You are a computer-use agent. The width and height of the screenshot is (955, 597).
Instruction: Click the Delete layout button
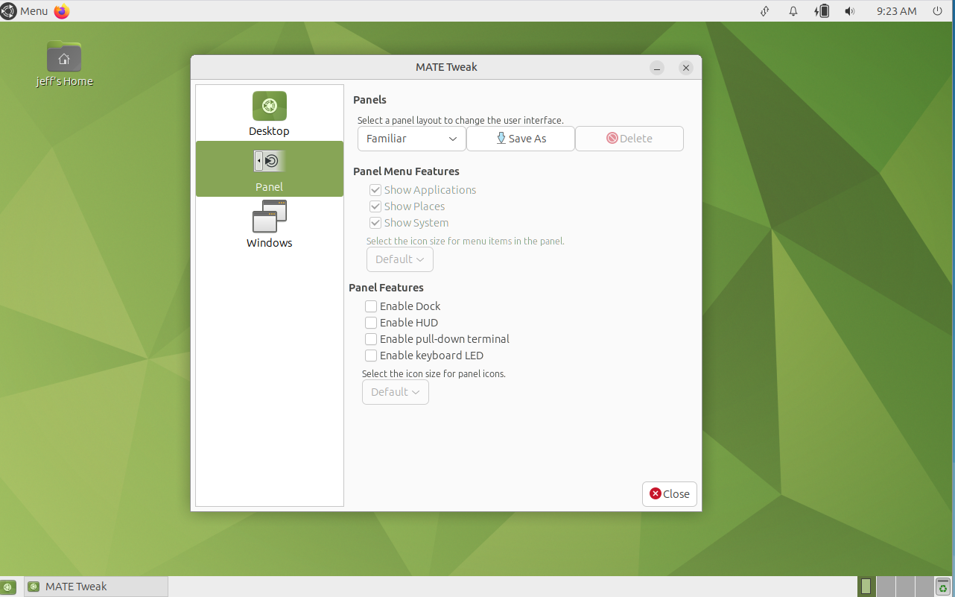coord(629,139)
